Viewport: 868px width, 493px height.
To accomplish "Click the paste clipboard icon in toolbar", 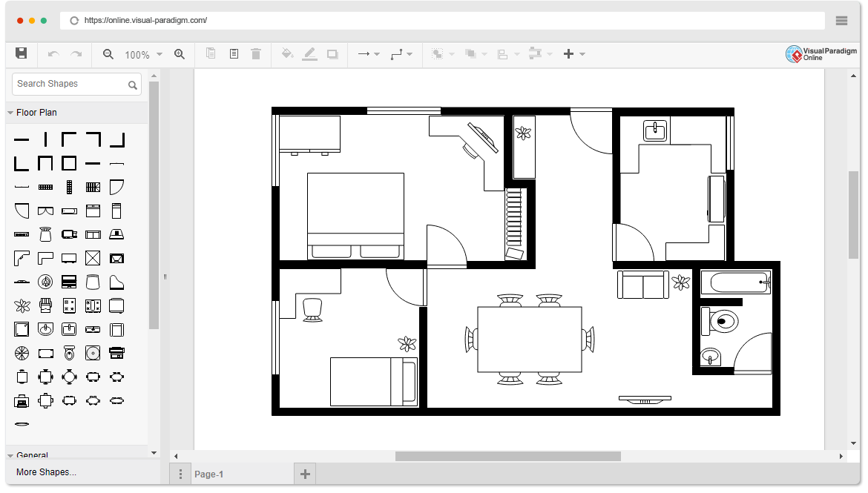I will pyautogui.click(x=234, y=54).
